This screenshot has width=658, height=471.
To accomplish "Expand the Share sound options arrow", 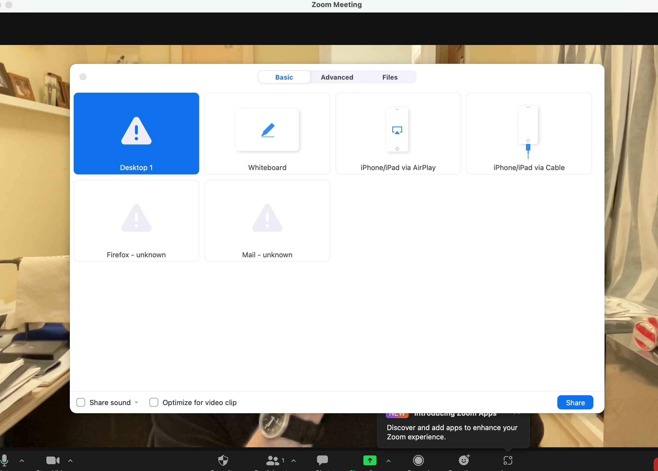I will tap(136, 402).
